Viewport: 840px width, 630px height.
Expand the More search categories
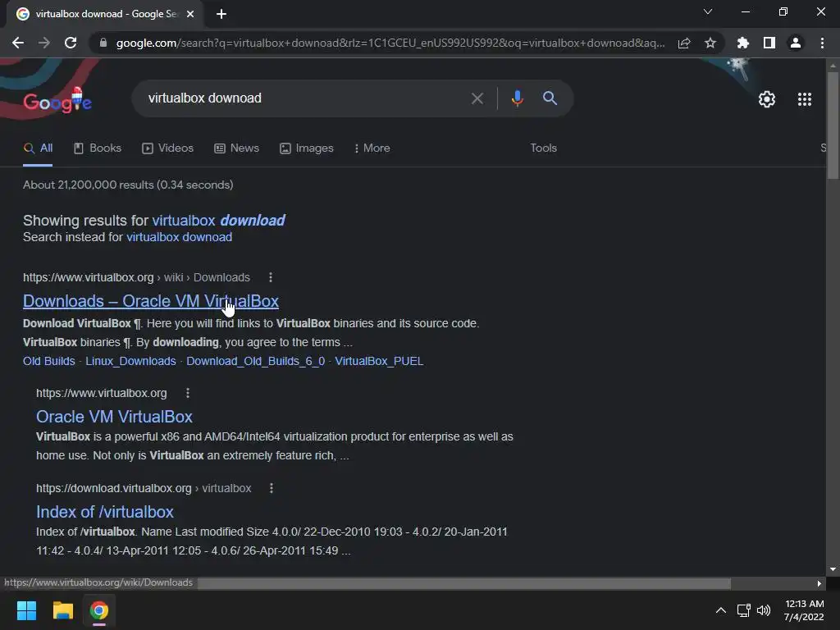[372, 148]
